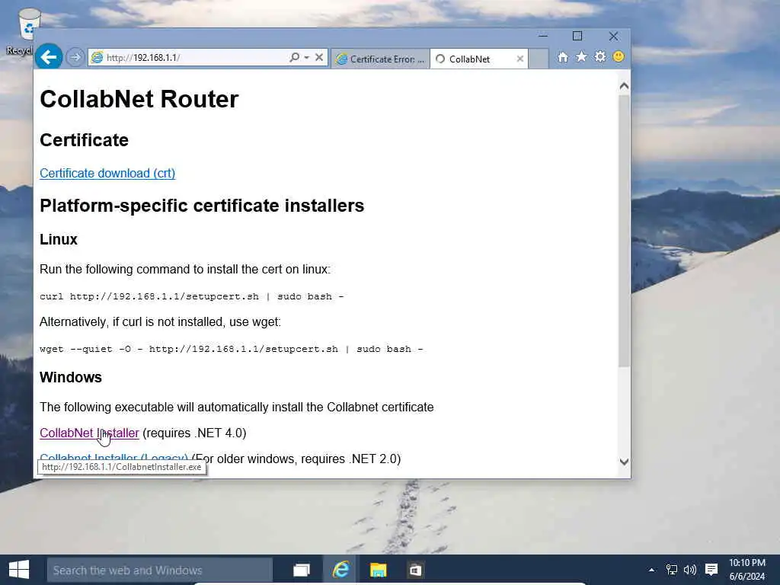Open Favorites star icon
The width and height of the screenshot is (780, 585).
click(581, 56)
